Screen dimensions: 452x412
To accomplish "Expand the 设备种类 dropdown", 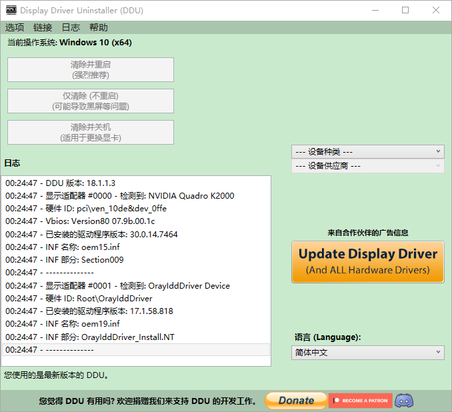I will pyautogui.click(x=368, y=151).
